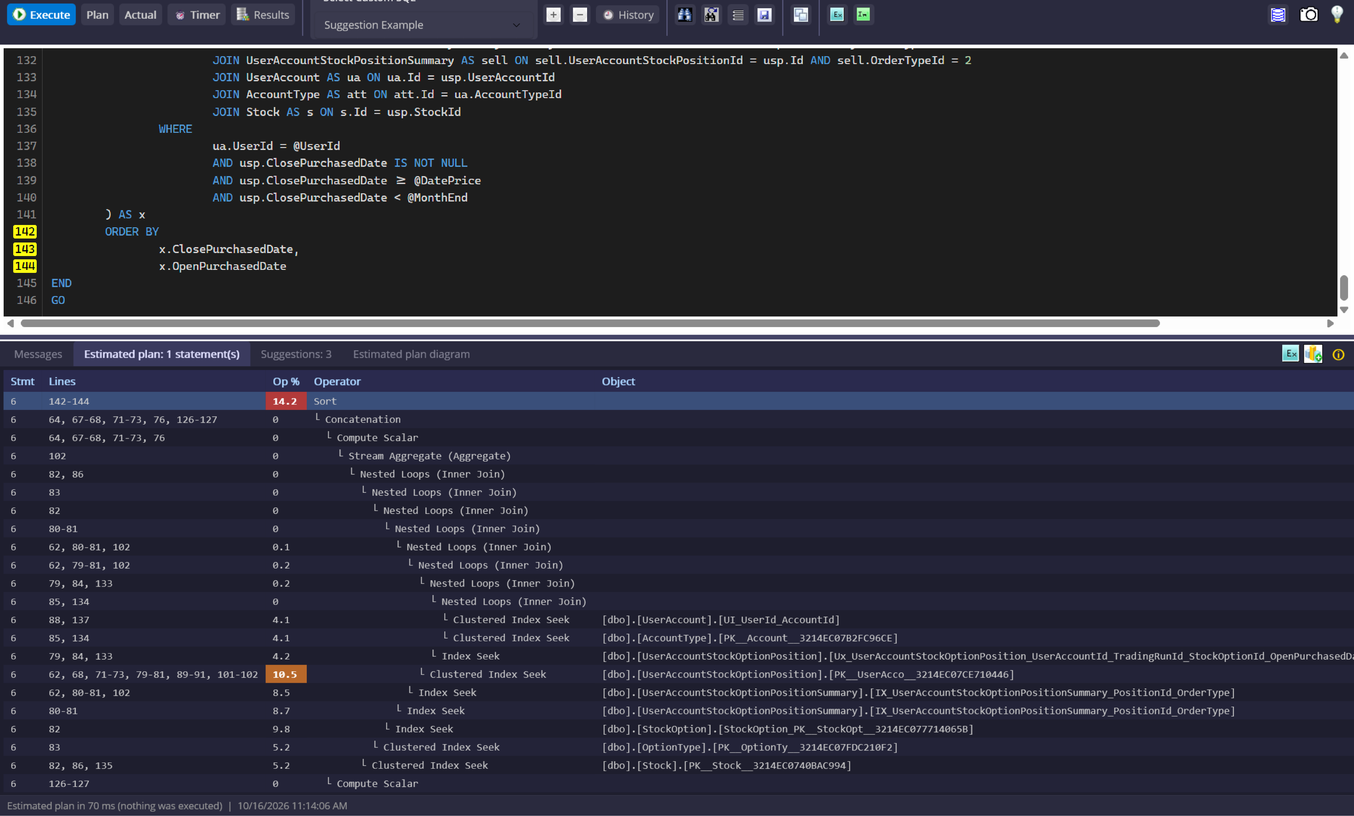Click the Object column header
Image resolution: width=1354 pixels, height=816 pixels.
click(618, 381)
